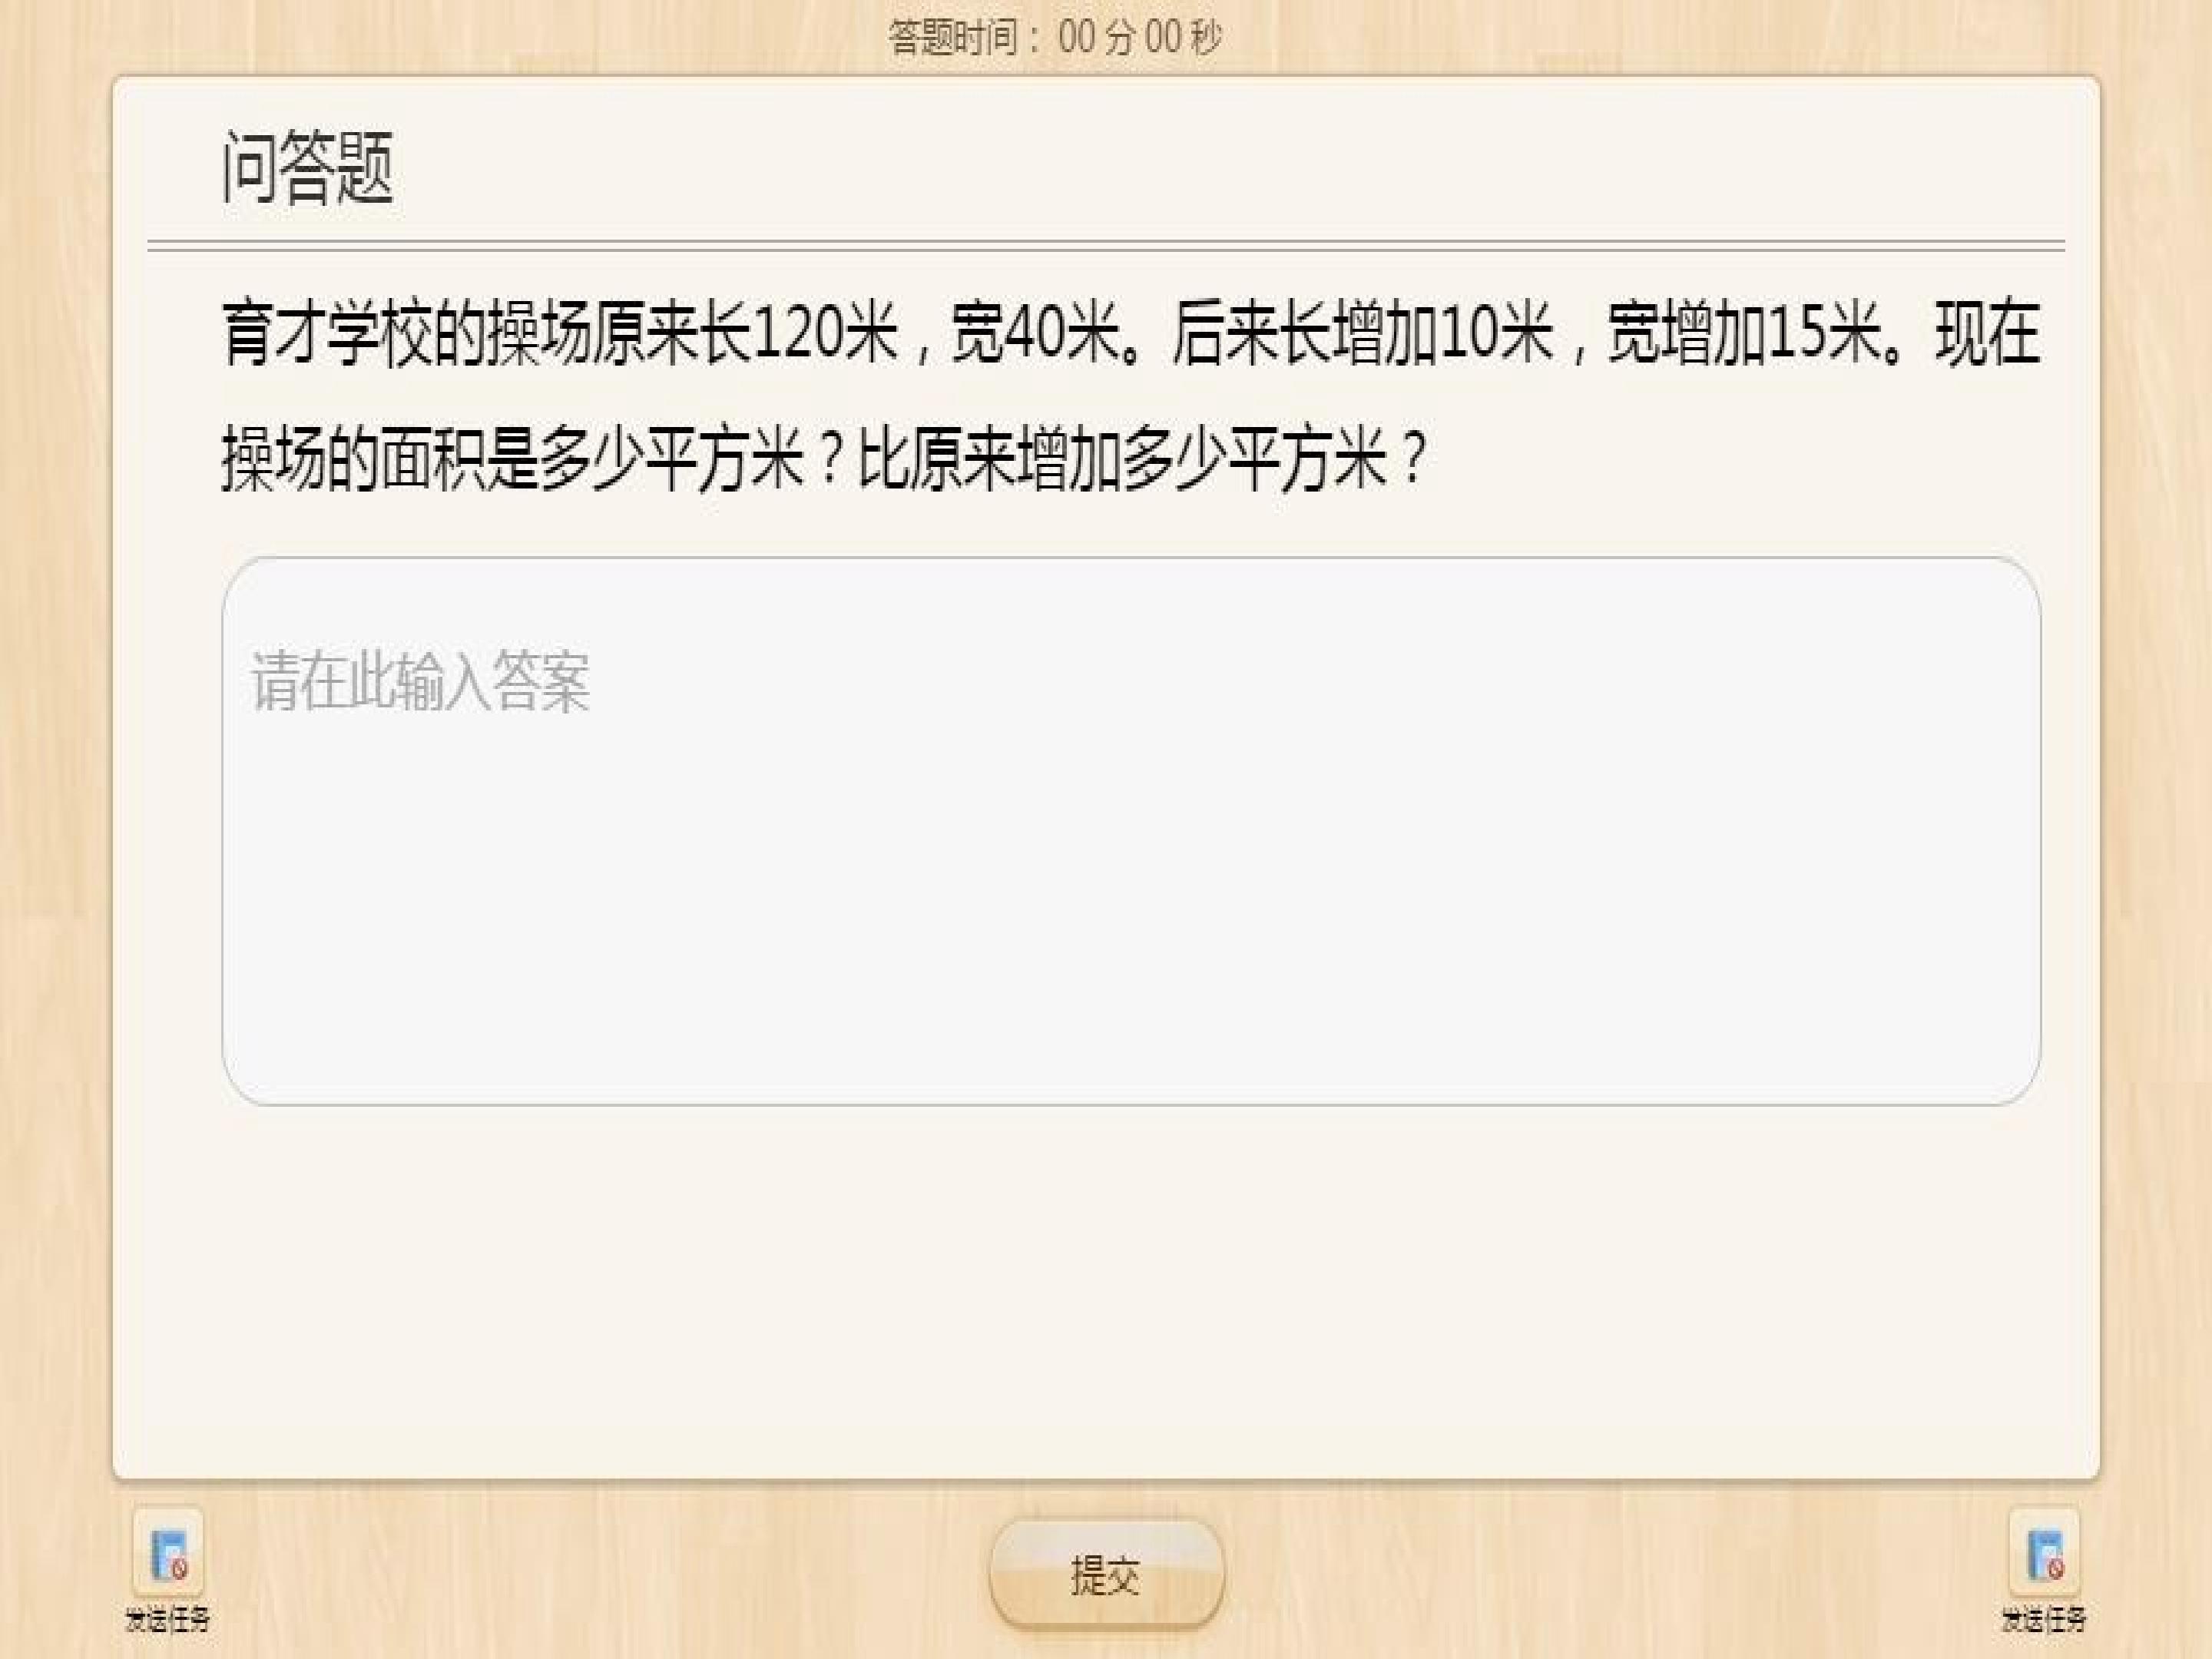Click the first line of the question text
This screenshot has height=1659, width=2212.
pos(1130,333)
